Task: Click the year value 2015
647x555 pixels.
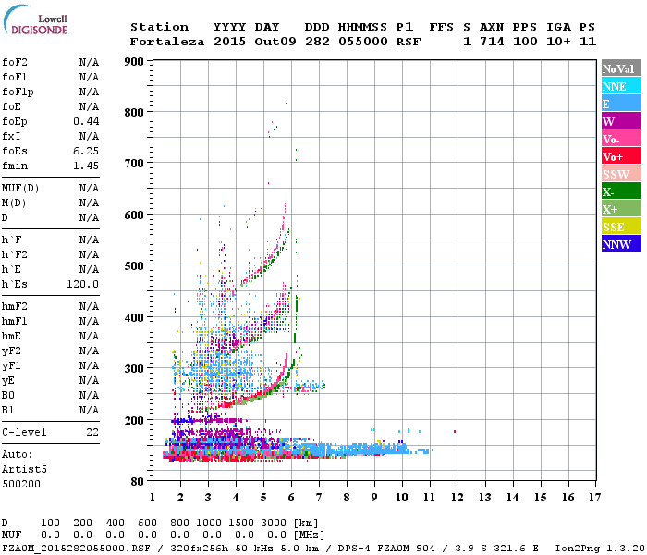Action: click(229, 42)
